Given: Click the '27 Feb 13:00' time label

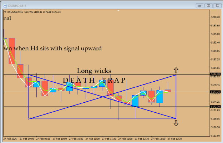Looking at the screenshot, I should point(158,139).
